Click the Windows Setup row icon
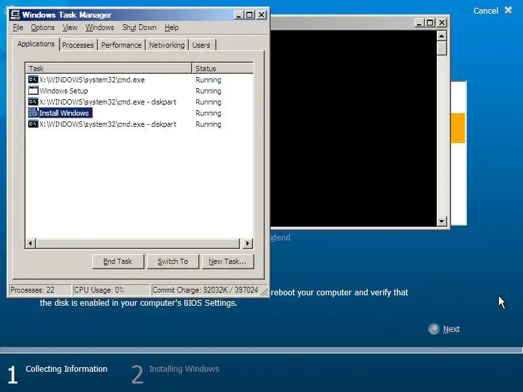523x392 pixels. tap(33, 90)
